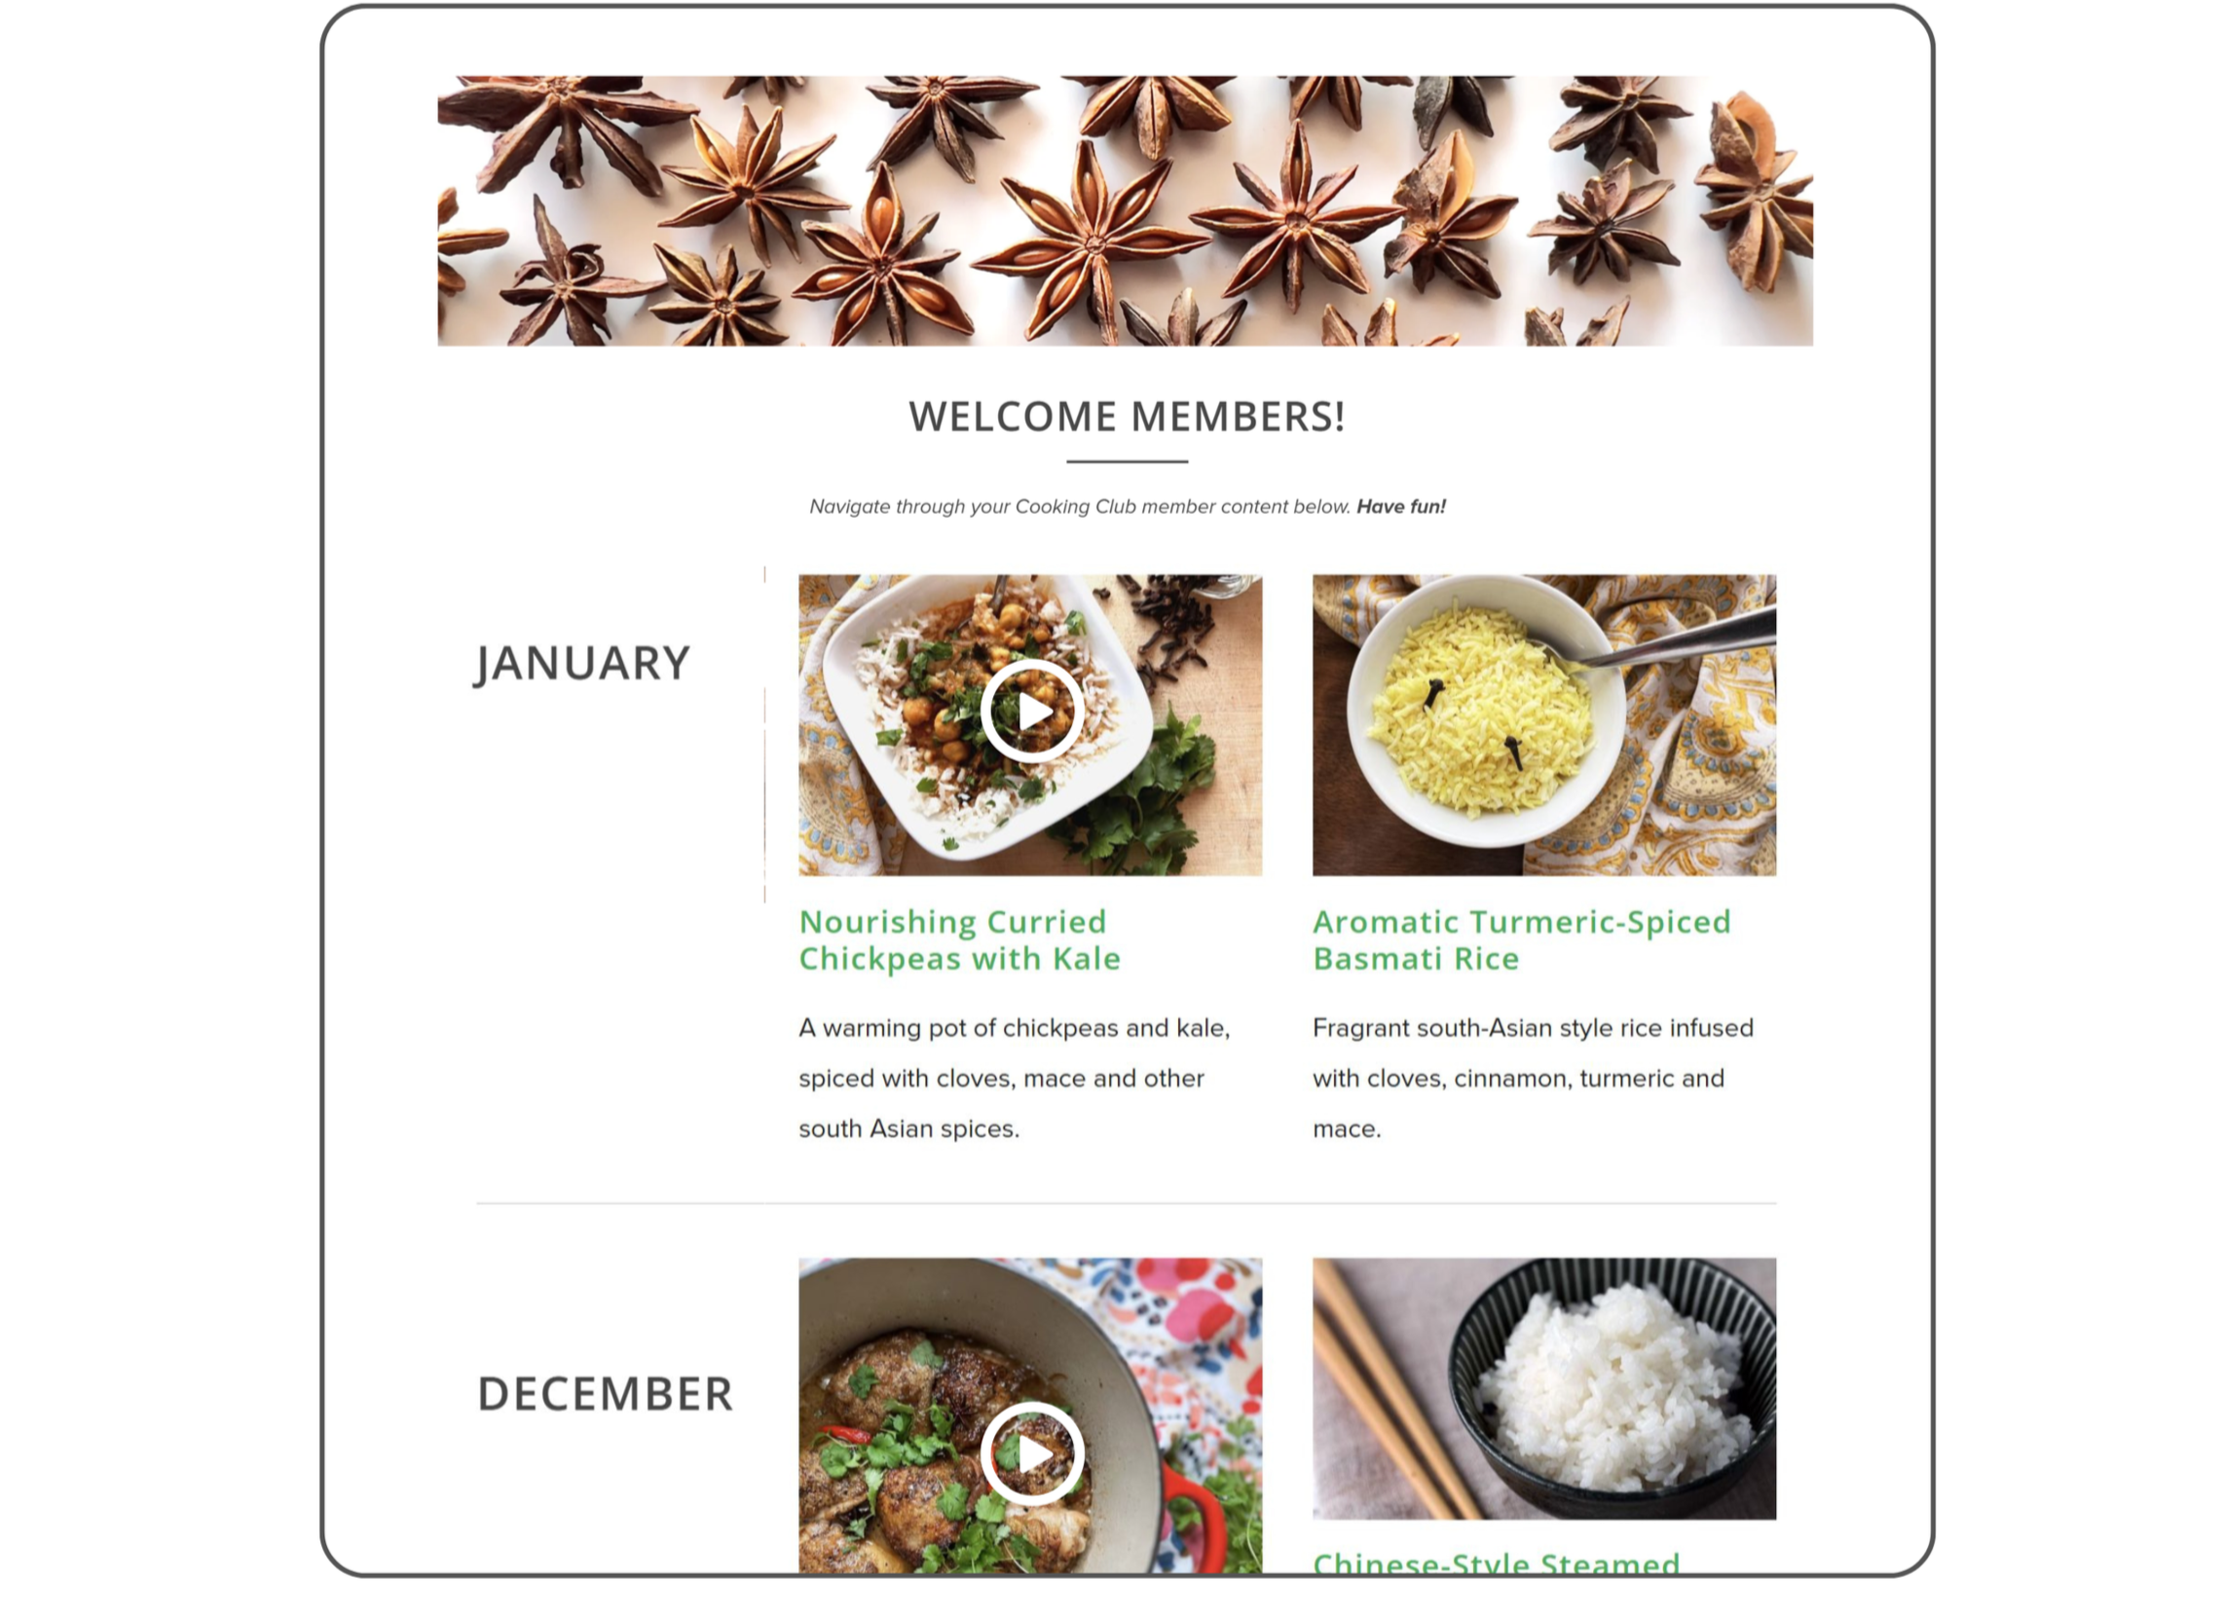
Task: Play the Curried Chickpeas with Kale video
Action: 1031,712
